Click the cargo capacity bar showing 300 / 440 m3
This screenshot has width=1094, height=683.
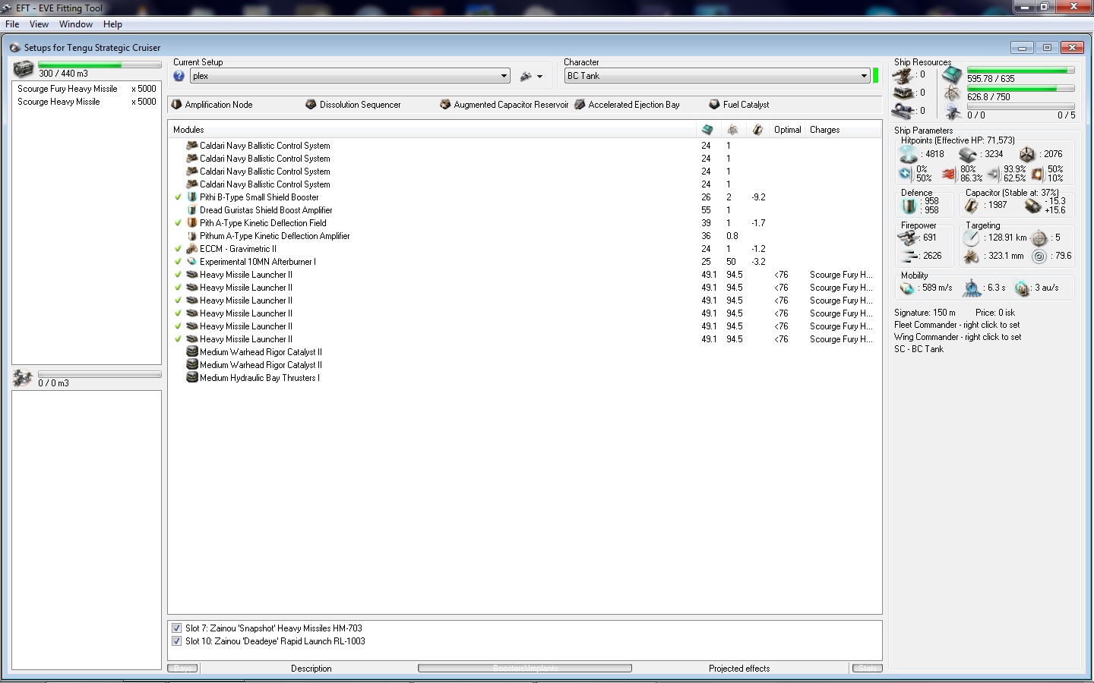pyautogui.click(x=100, y=65)
